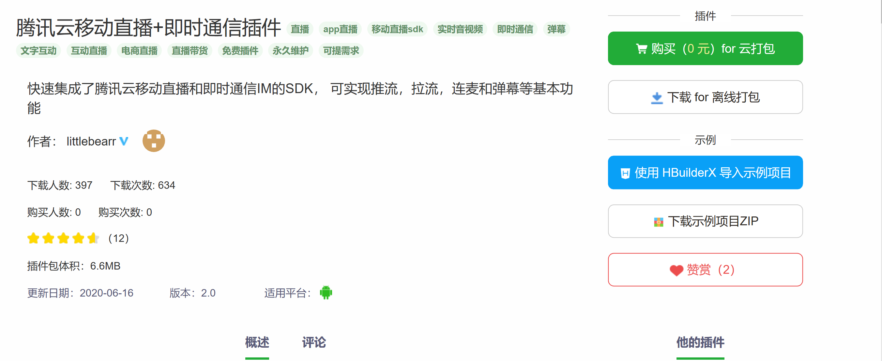This screenshot has width=882, height=361.
Task: Click the 互动直播 tag
Action: [89, 50]
